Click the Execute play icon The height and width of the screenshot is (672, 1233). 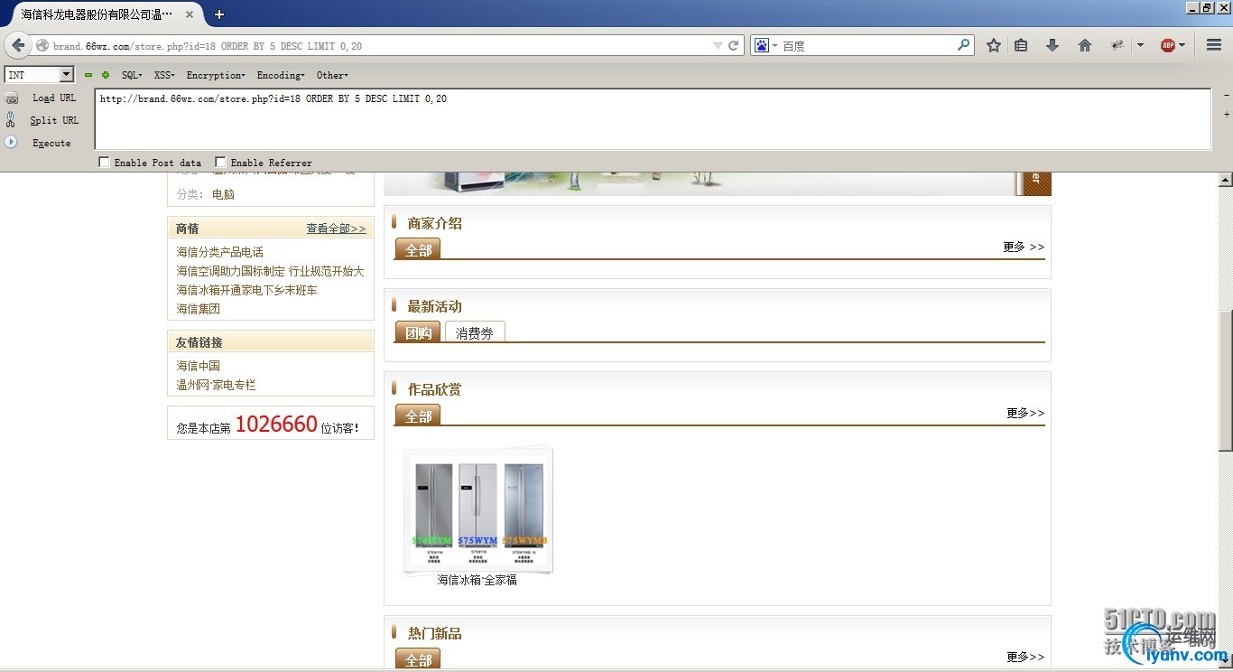(11, 142)
